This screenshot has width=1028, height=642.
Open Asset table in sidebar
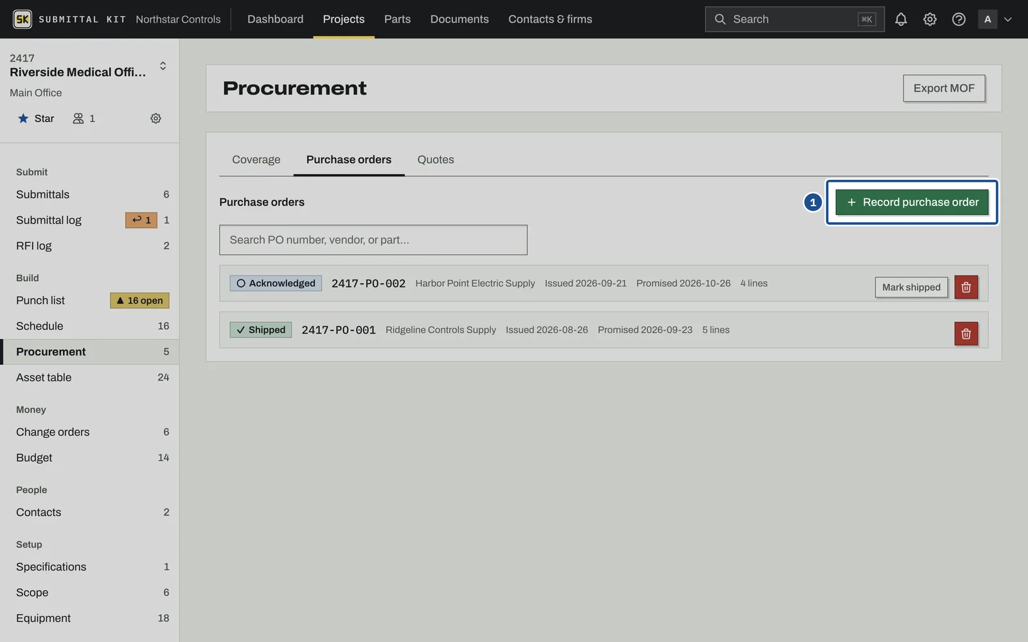point(90,377)
